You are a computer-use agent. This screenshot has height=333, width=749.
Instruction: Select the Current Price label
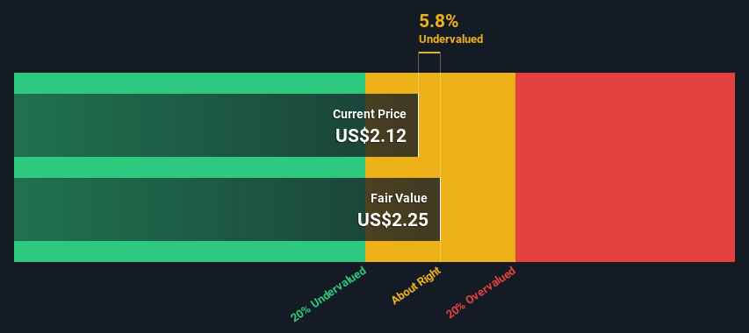click(x=370, y=114)
